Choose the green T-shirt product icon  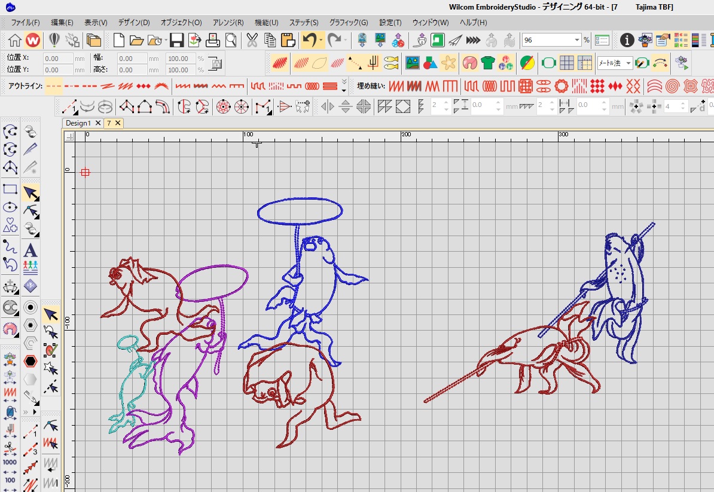[x=488, y=63]
